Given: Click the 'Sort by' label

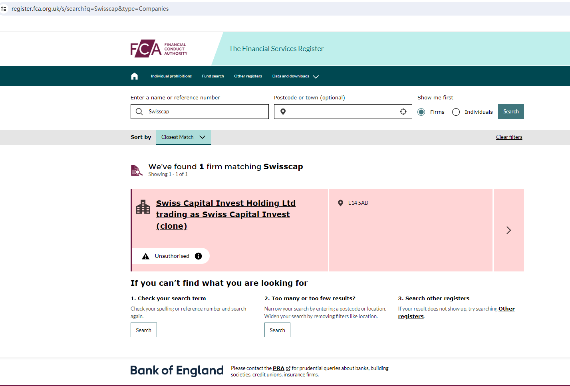Looking at the screenshot, I should coord(141,137).
